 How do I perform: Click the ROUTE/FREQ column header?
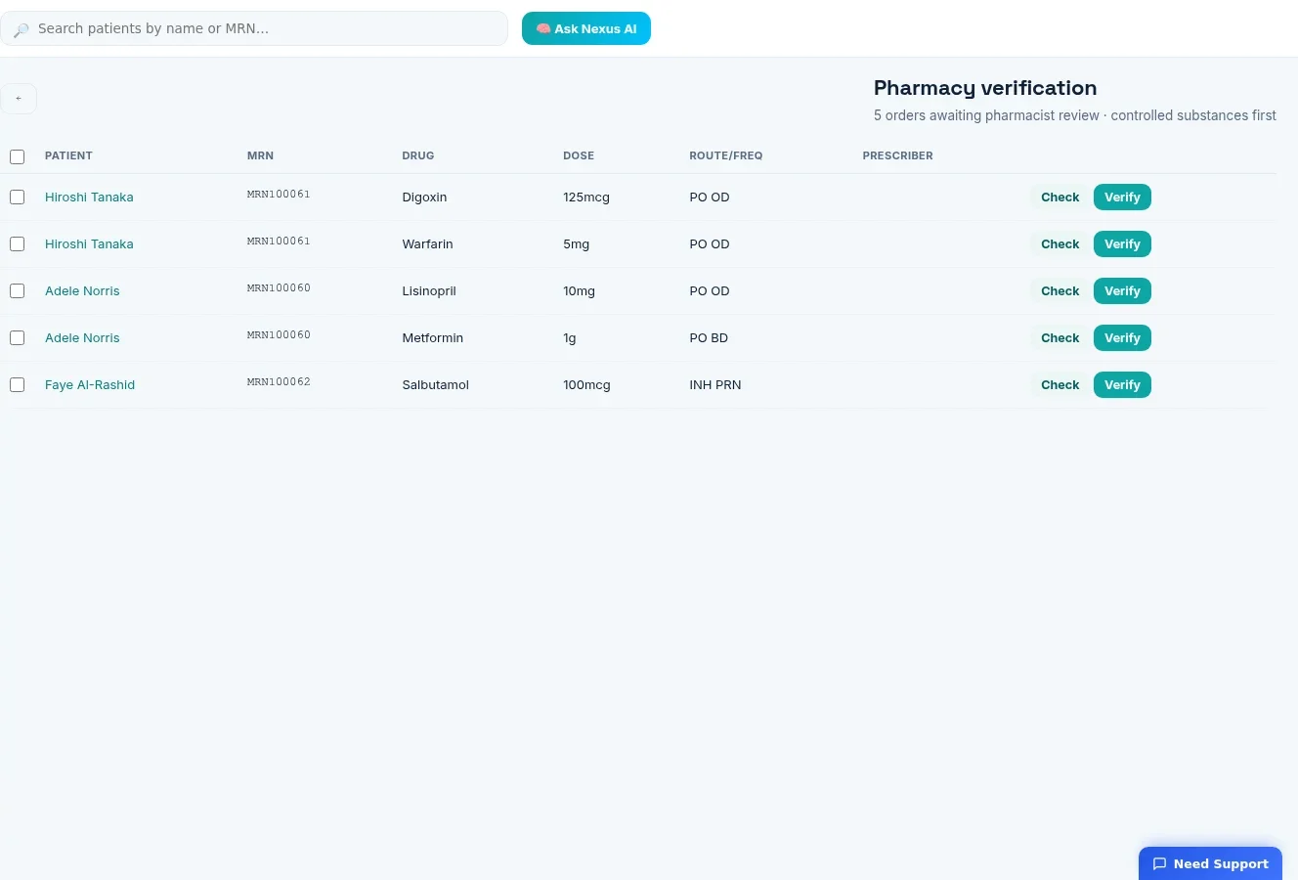pyautogui.click(x=726, y=155)
